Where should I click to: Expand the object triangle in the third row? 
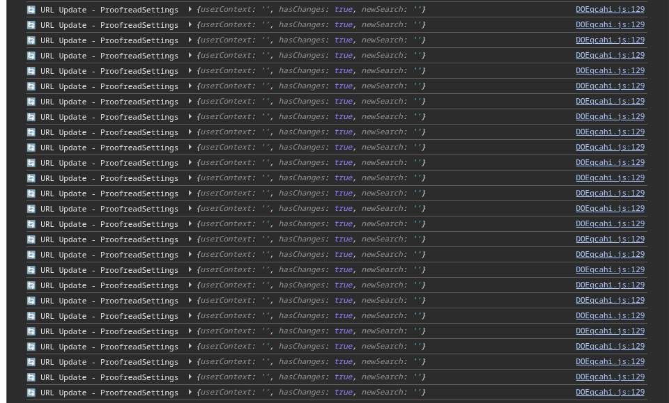(190, 40)
